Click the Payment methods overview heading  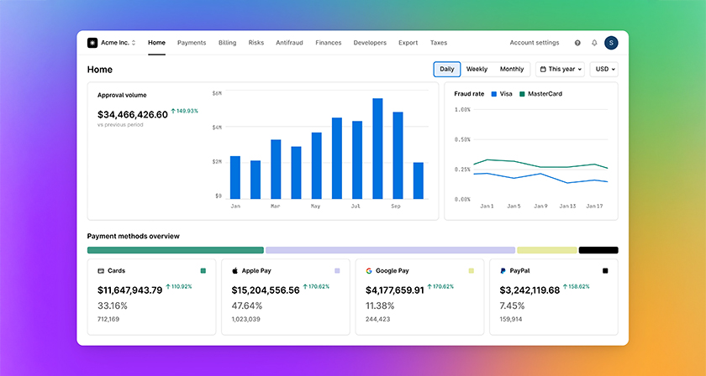click(134, 236)
